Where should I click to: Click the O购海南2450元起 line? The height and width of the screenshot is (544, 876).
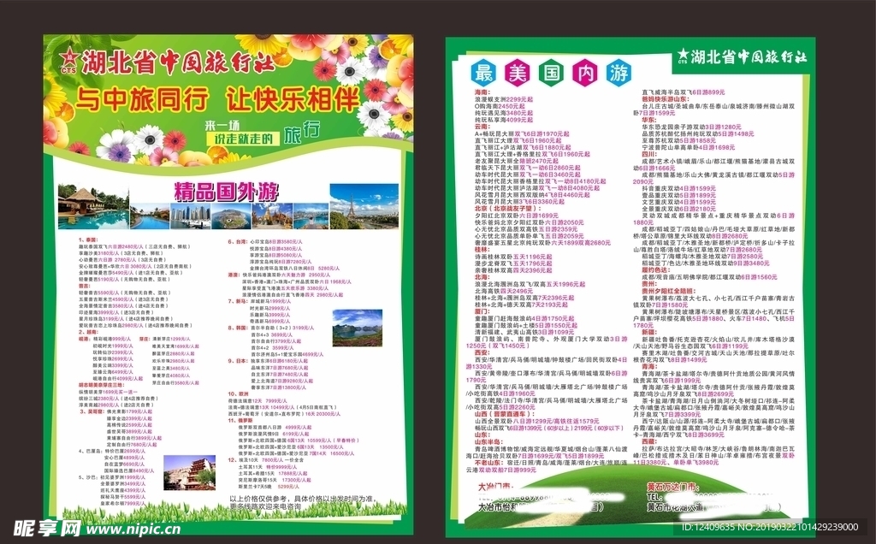coord(500,106)
